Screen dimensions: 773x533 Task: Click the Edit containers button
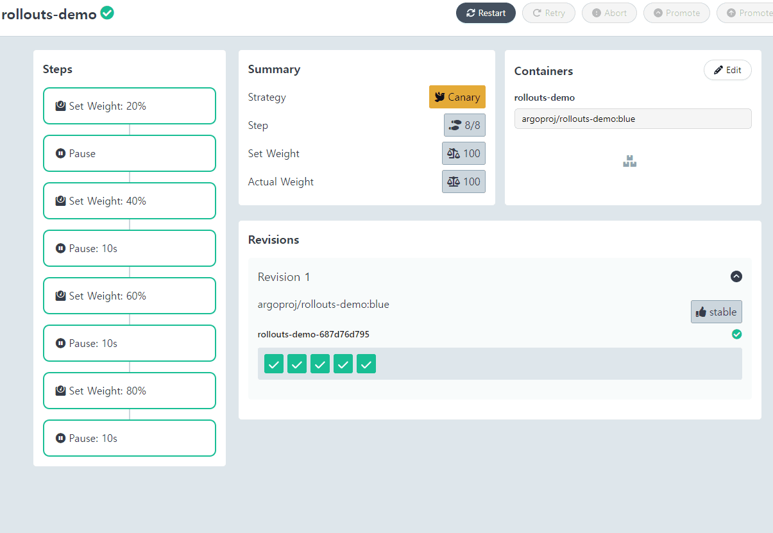click(x=727, y=70)
